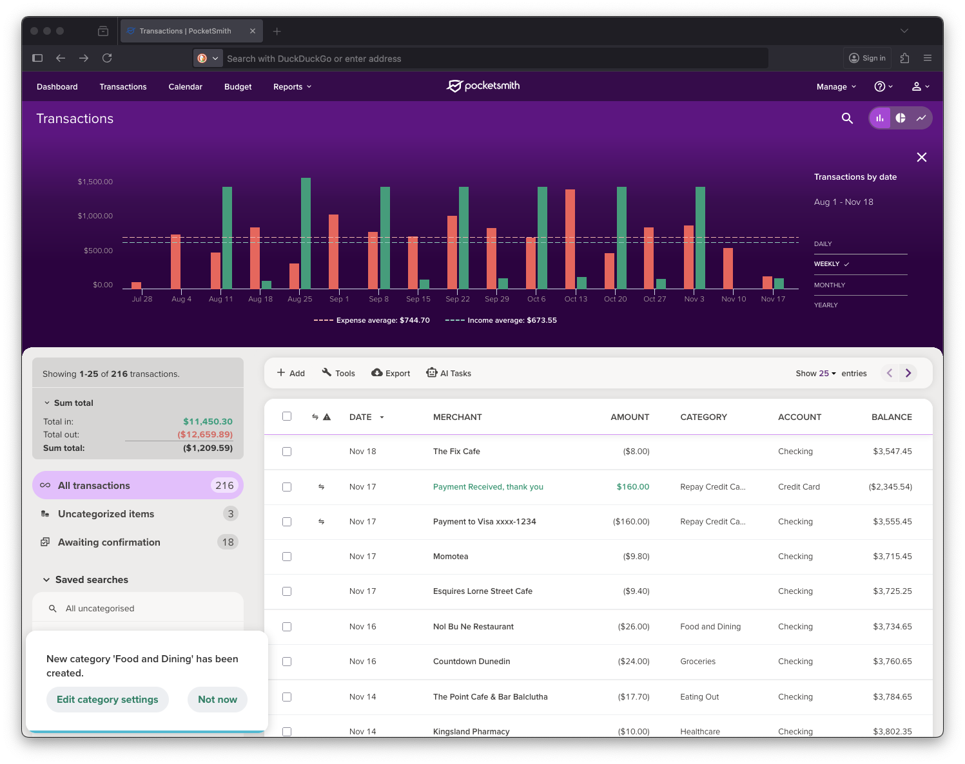The image size is (965, 764).
Task: Open the help question mark menu
Action: coord(882,86)
